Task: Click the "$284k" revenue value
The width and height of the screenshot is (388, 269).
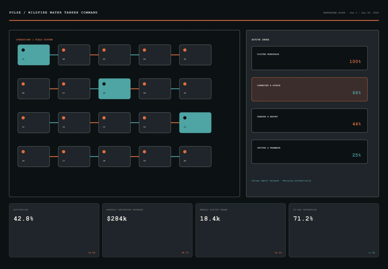Action: (x=117, y=219)
